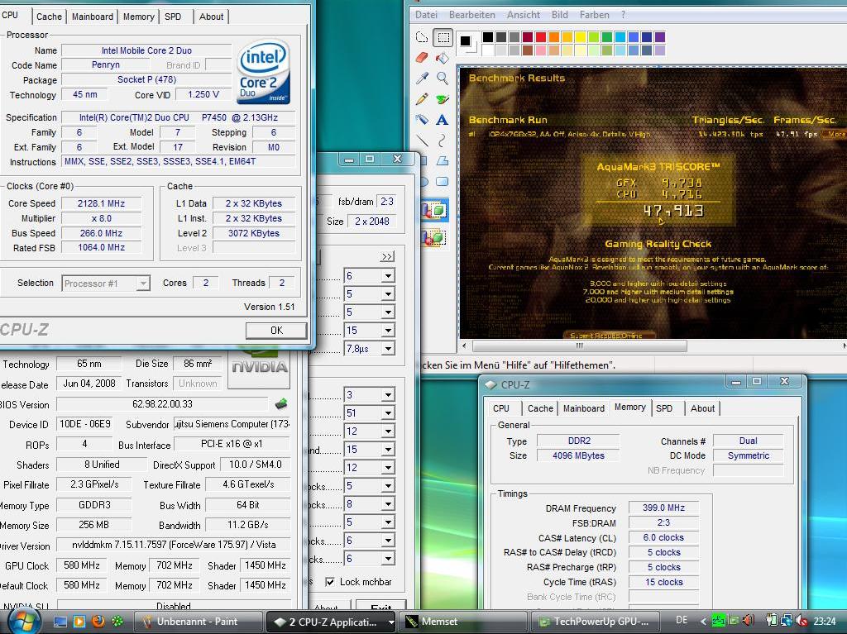This screenshot has width=847, height=634.
Task: Click the BIOS save icon in GPU-Z
Action: [281, 403]
